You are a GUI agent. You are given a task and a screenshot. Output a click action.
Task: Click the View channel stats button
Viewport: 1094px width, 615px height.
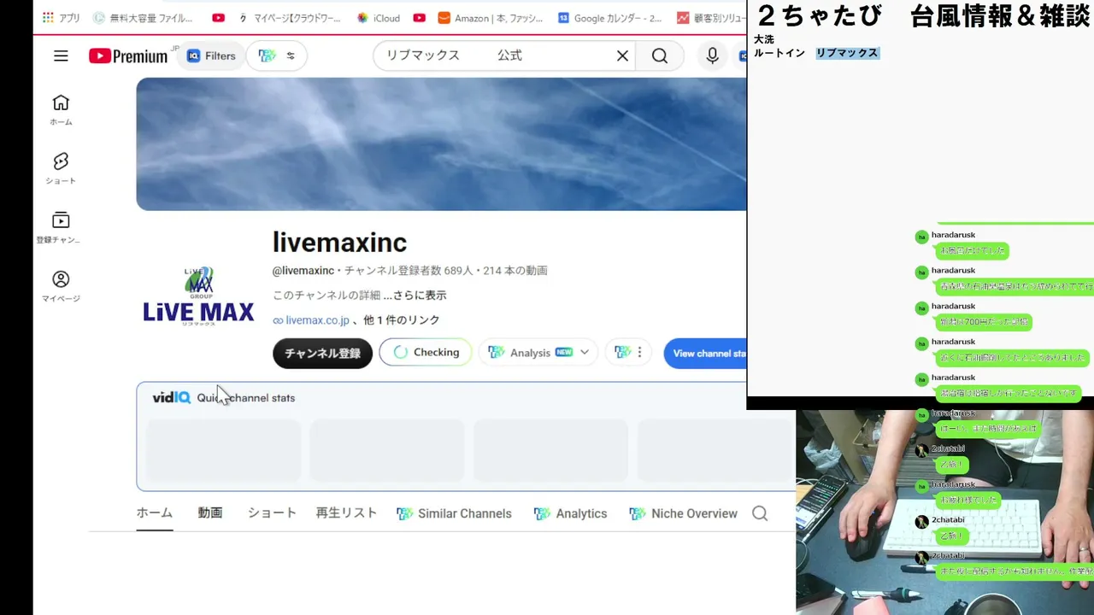[705, 354]
